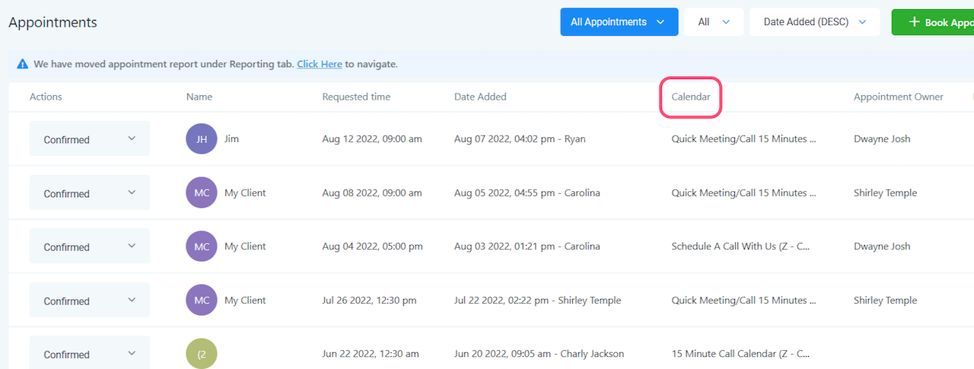974x369 pixels.
Task: Open the All filter dropdown
Action: tap(714, 22)
